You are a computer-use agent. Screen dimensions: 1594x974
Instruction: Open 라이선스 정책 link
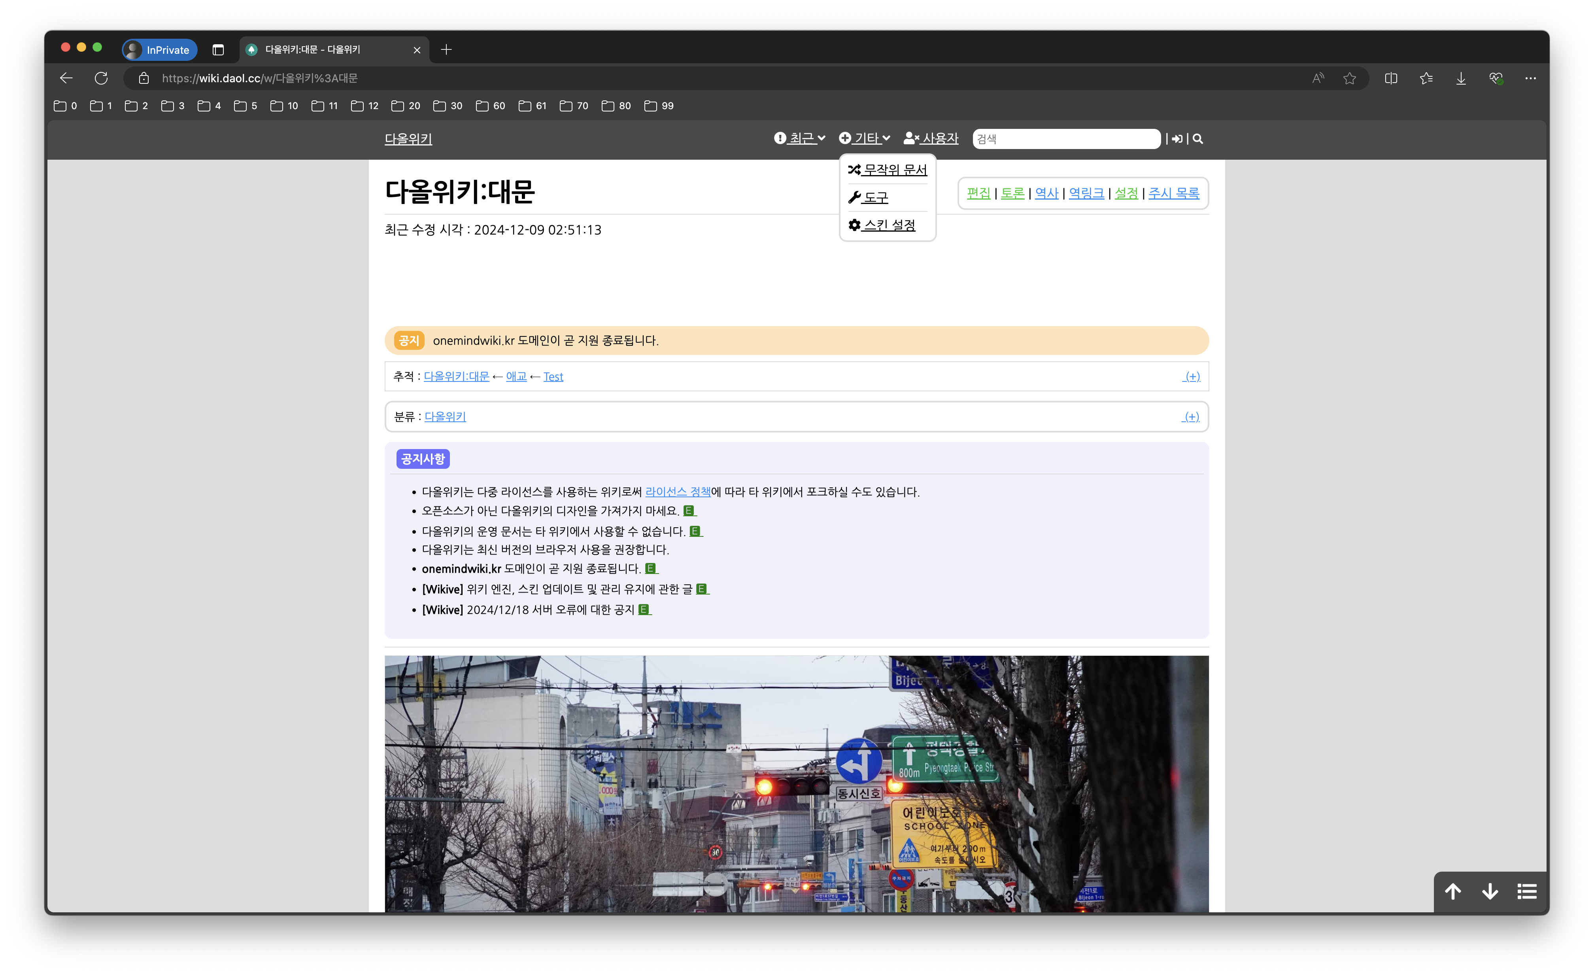(678, 492)
